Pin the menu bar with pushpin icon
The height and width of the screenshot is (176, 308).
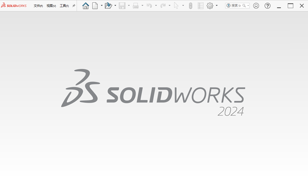tap(73, 6)
